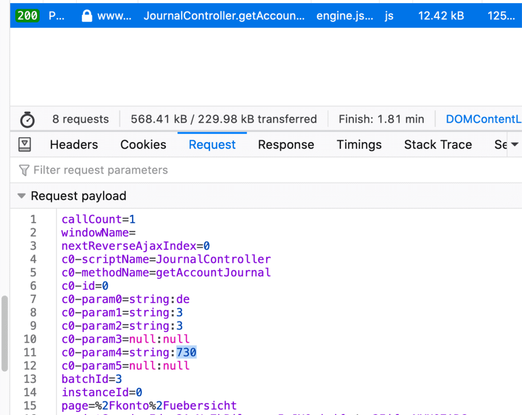522x415 pixels.
Task: Click the '8 requests' status text
Action: coord(81,119)
